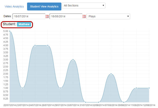The image size is (158, 108).
Task: Open the start date calendar picker icon
Action: [x=47, y=16]
